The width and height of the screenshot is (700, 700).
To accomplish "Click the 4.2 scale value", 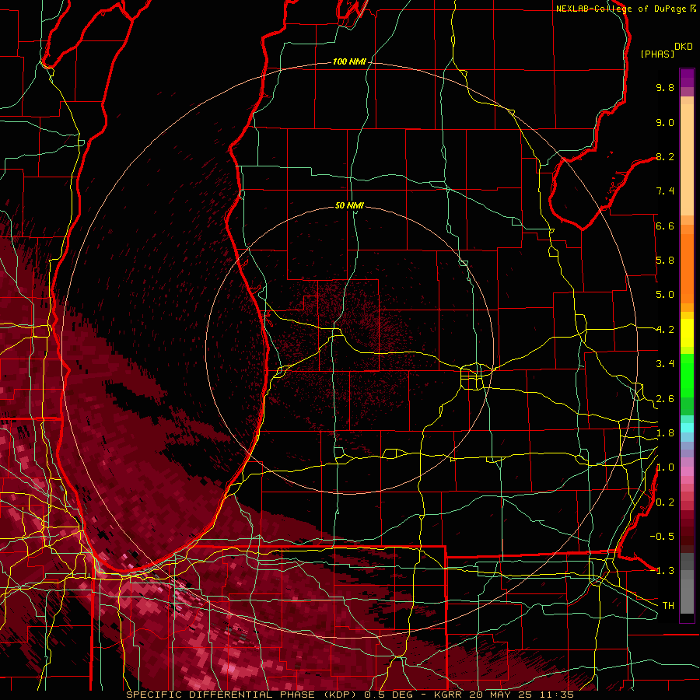I will tap(665, 330).
